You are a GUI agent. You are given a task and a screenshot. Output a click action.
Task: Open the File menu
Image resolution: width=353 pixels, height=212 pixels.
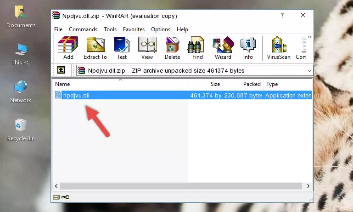point(58,29)
